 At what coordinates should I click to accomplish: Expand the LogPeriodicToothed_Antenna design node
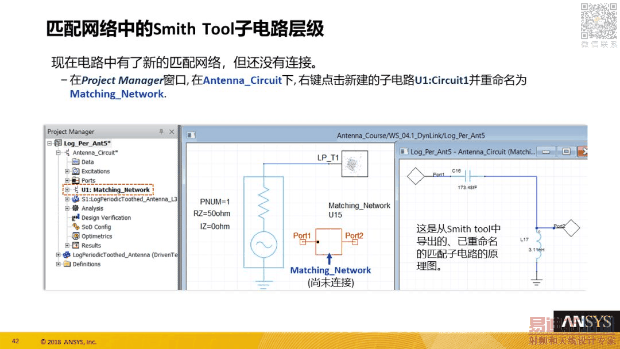click(59, 255)
